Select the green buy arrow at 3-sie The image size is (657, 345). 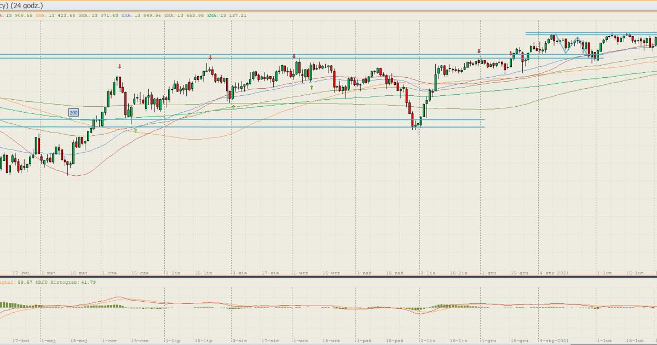(x=233, y=107)
